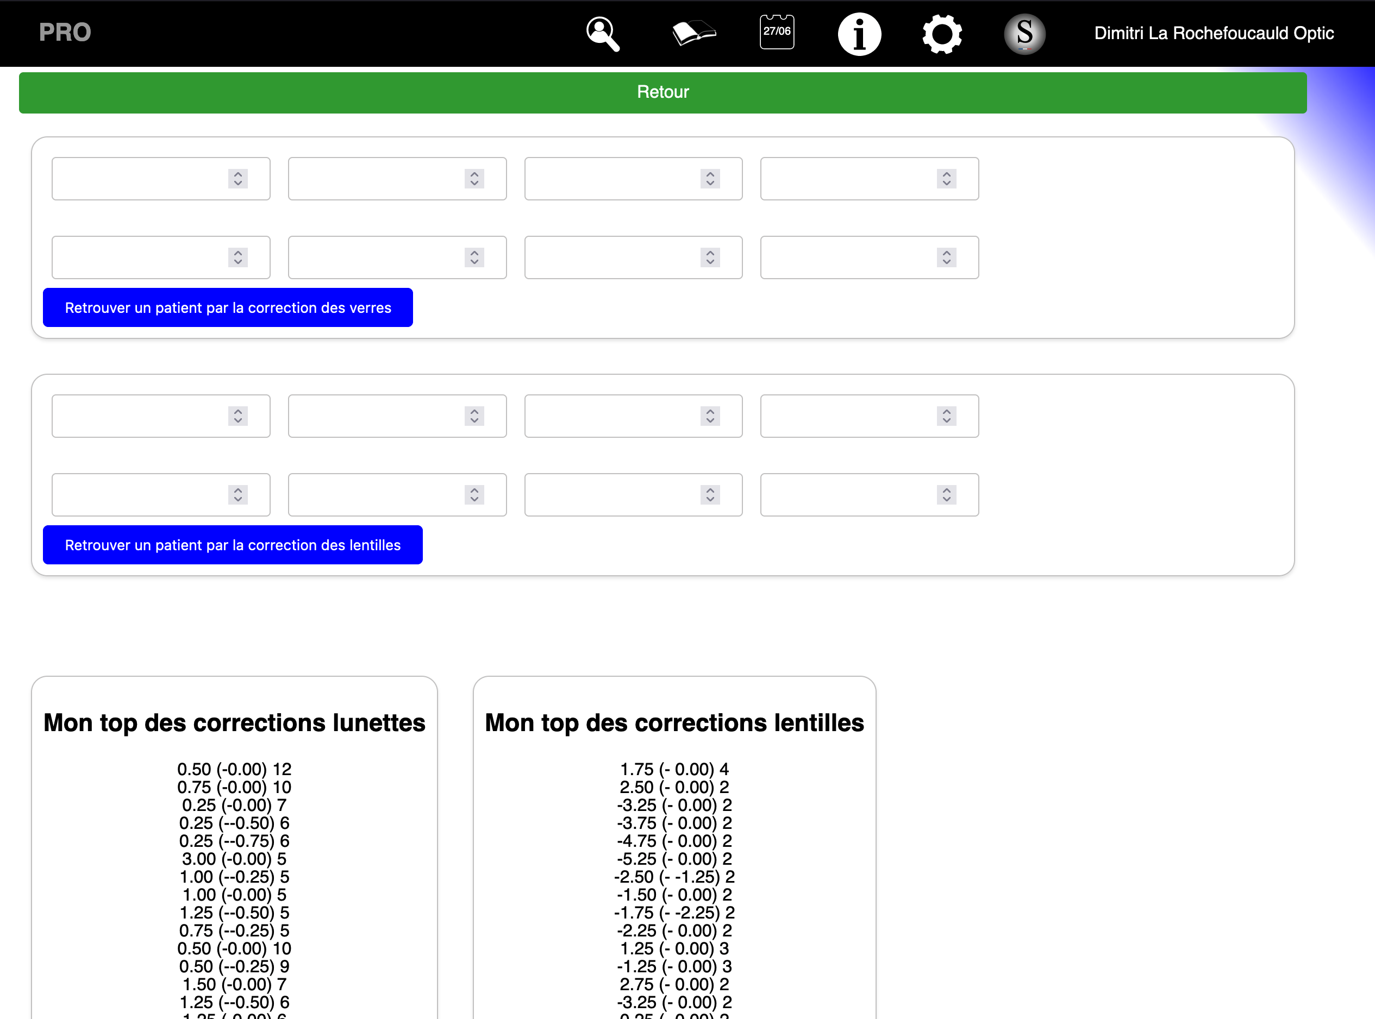1375x1019 pixels.
Task: Click the PRO logo
Action: click(x=65, y=32)
